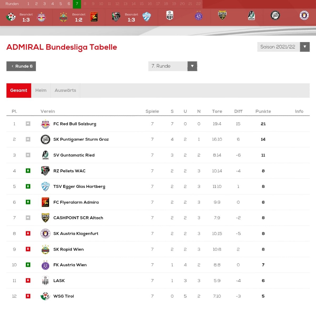Screen dimensions: 316x310
Task: Click the SCR Altach logo in the table row
Action: (x=45, y=218)
